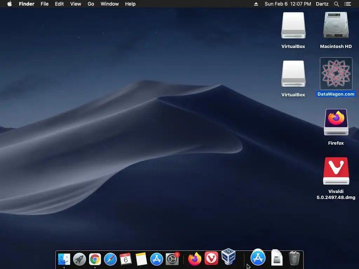Open the View menu
Image resolution: width=359 pixels, height=269 pixels.
76,4
